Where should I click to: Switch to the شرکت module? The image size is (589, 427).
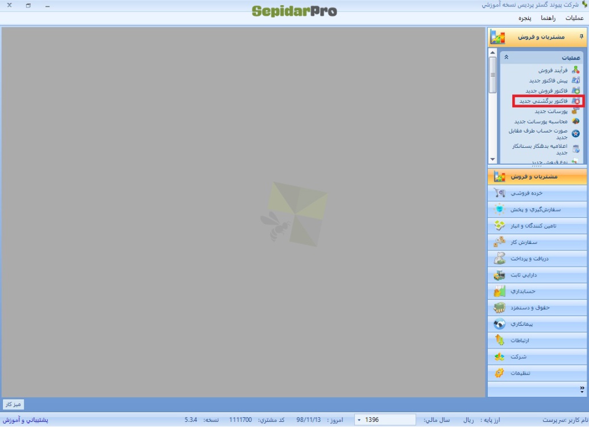pyautogui.click(x=537, y=356)
